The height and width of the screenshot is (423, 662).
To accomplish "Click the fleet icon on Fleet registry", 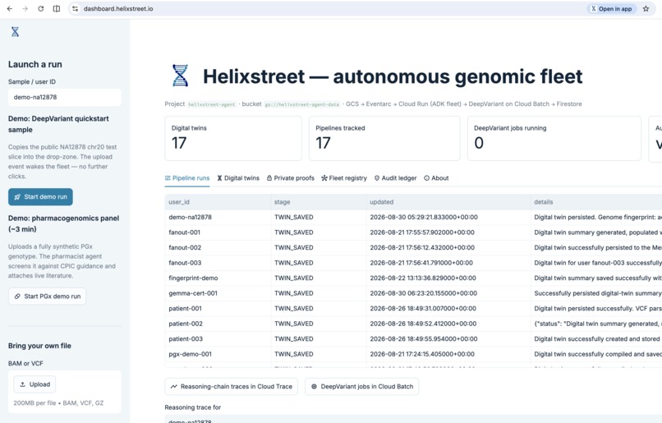I will 324,178.
